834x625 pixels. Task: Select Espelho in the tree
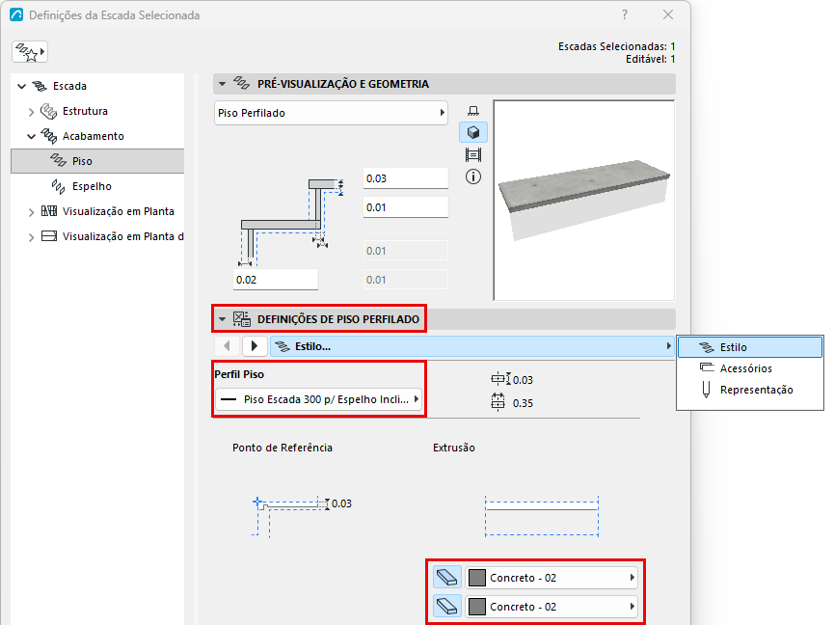point(92,186)
